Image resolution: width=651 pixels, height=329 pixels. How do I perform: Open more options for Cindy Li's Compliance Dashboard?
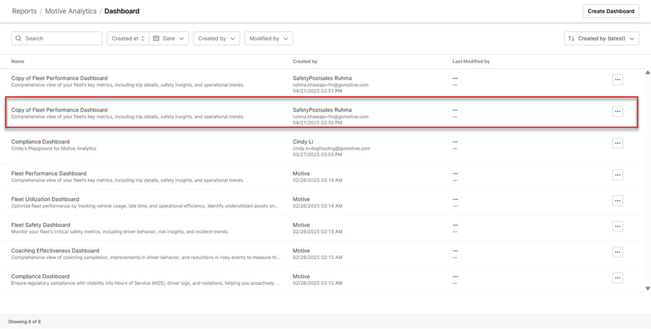(x=617, y=143)
